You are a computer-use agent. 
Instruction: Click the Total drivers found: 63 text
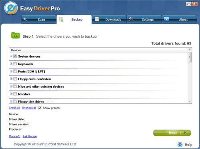click(x=171, y=43)
